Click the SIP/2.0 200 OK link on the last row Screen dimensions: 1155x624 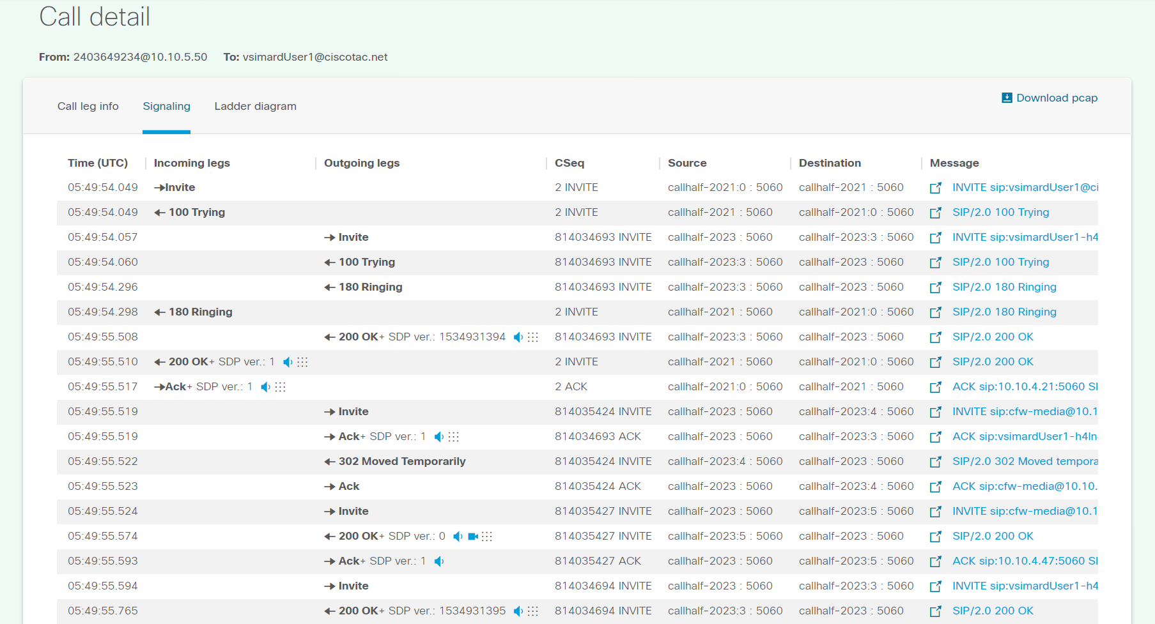(993, 611)
